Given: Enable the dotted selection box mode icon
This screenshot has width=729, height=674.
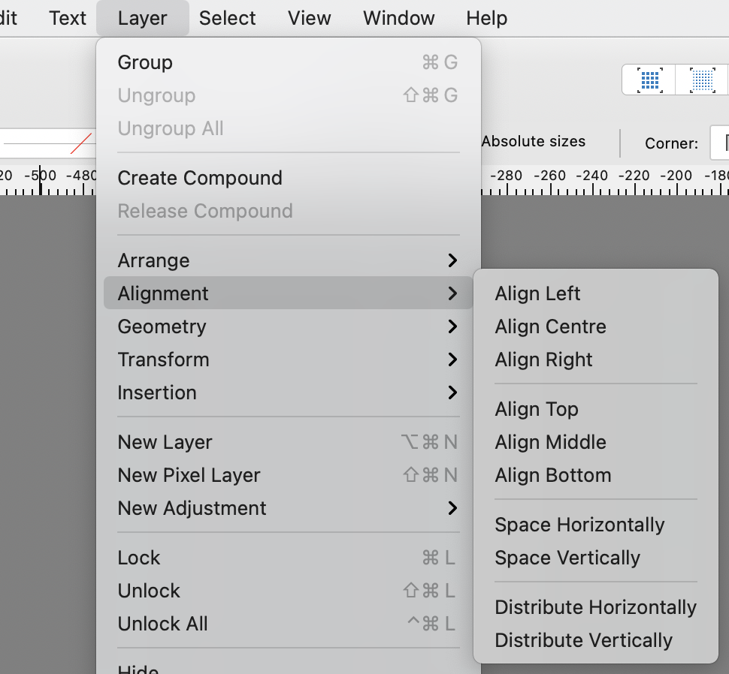Looking at the screenshot, I should click(x=700, y=80).
